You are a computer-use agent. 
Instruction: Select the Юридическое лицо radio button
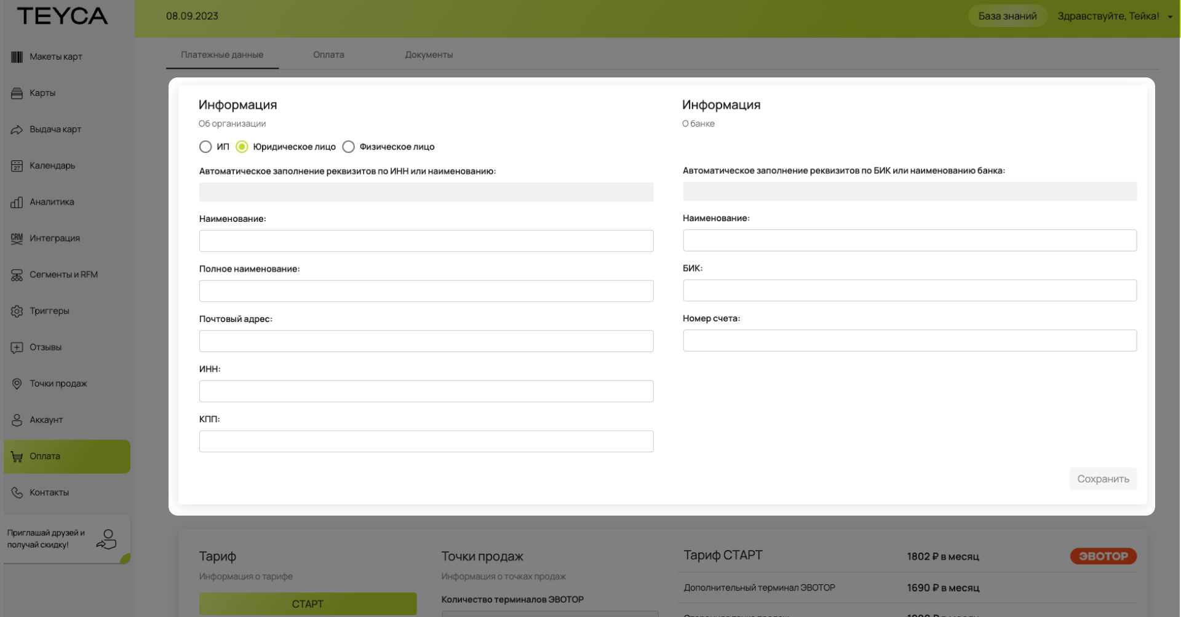click(x=242, y=147)
